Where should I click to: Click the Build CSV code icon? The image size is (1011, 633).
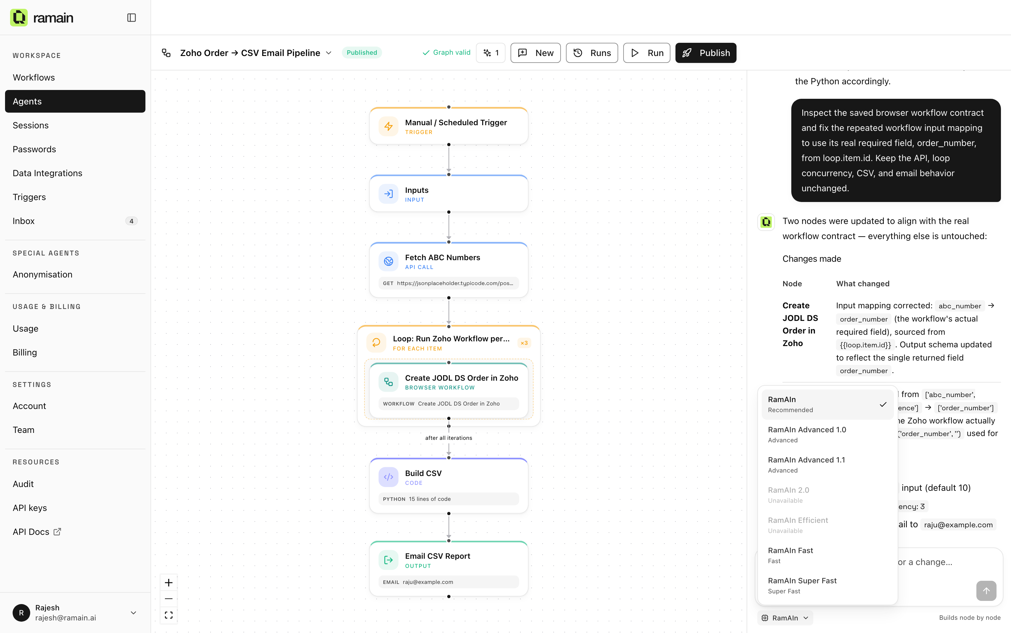(x=388, y=477)
